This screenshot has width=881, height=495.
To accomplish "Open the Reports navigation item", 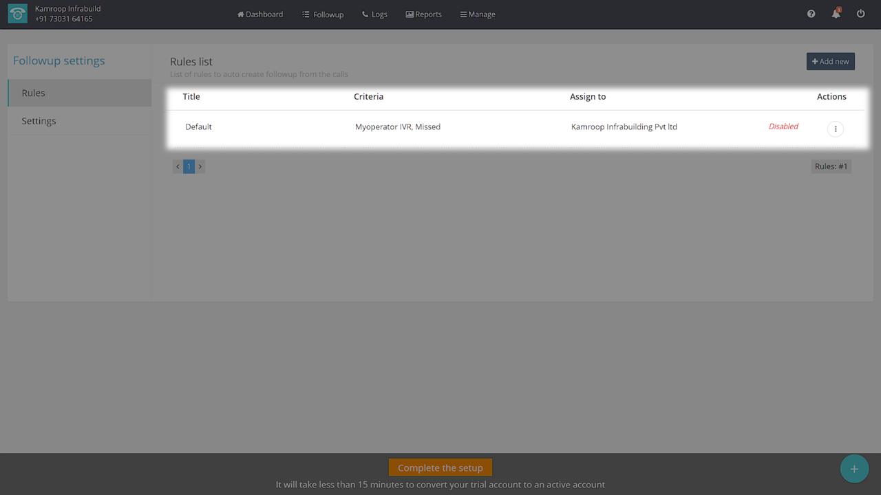I will (x=424, y=14).
